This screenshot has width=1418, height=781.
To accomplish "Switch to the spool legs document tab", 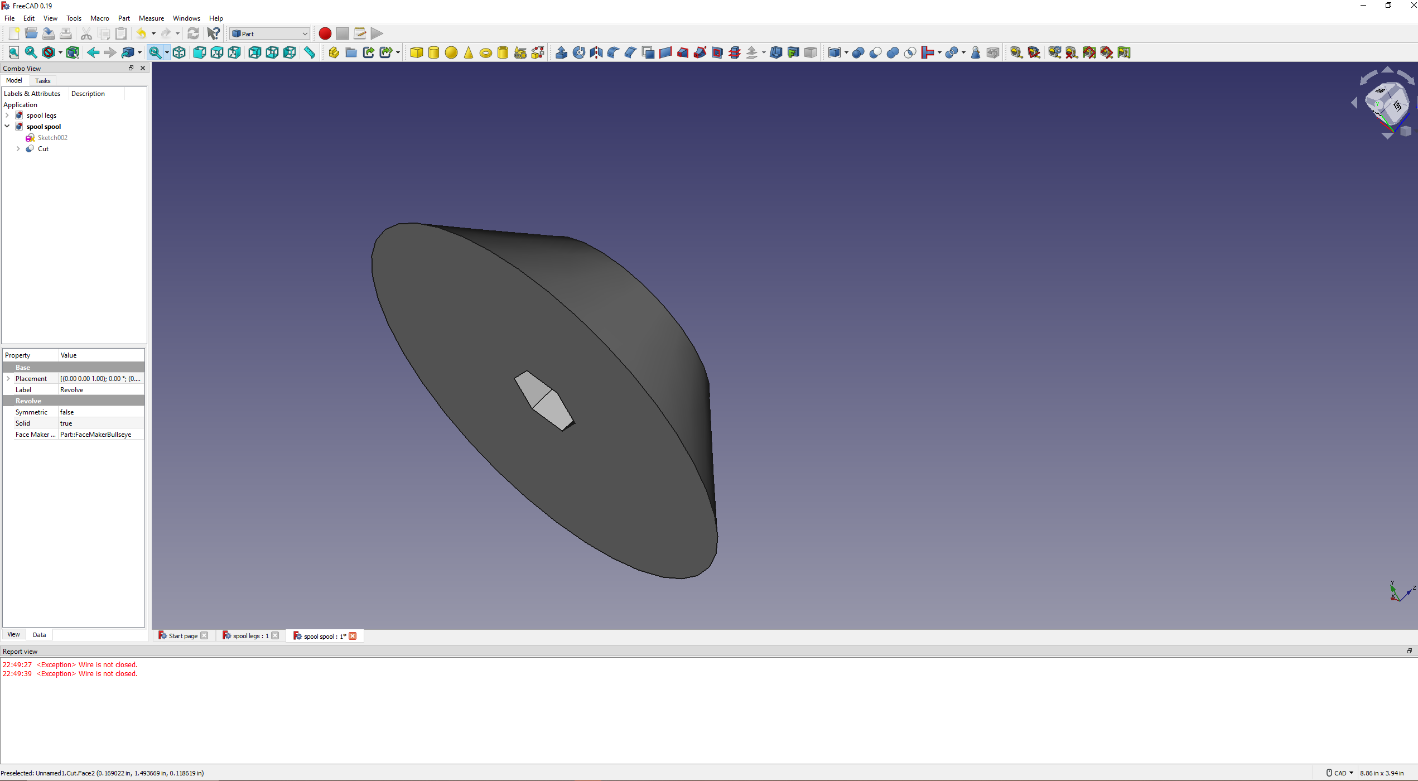I will click(250, 636).
